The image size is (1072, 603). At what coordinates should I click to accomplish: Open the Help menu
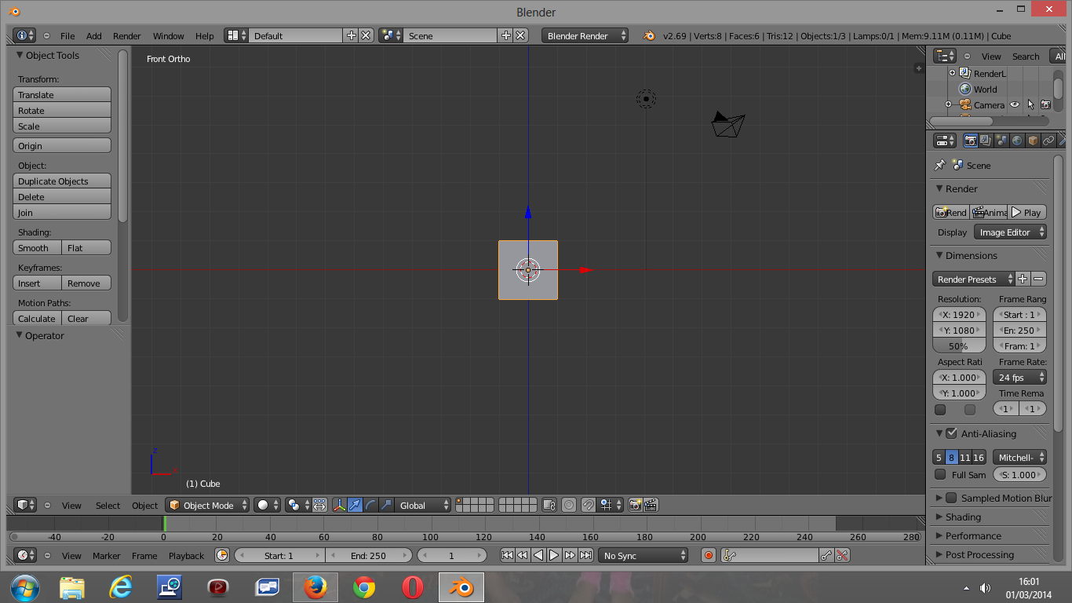(204, 35)
